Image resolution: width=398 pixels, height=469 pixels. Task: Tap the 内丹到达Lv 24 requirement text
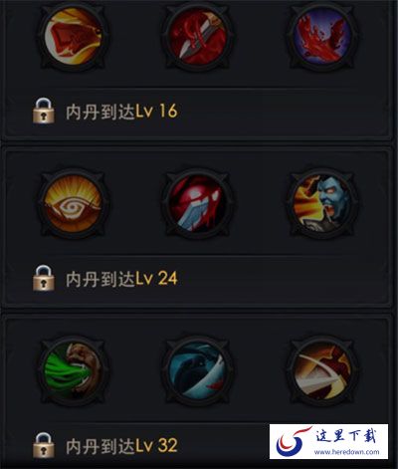pyautogui.click(x=121, y=279)
